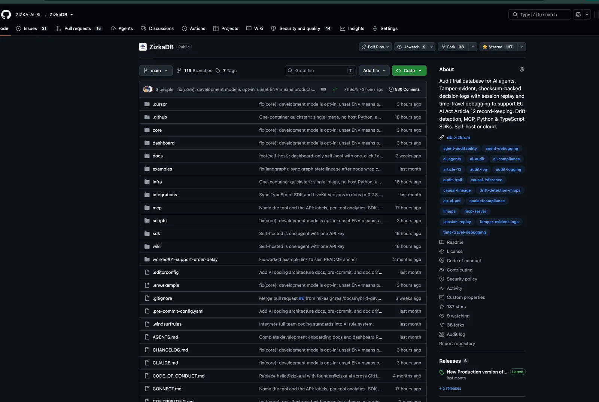Open the Report repository link
This screenshot has height=402, width=599.
tap(457, 344)
